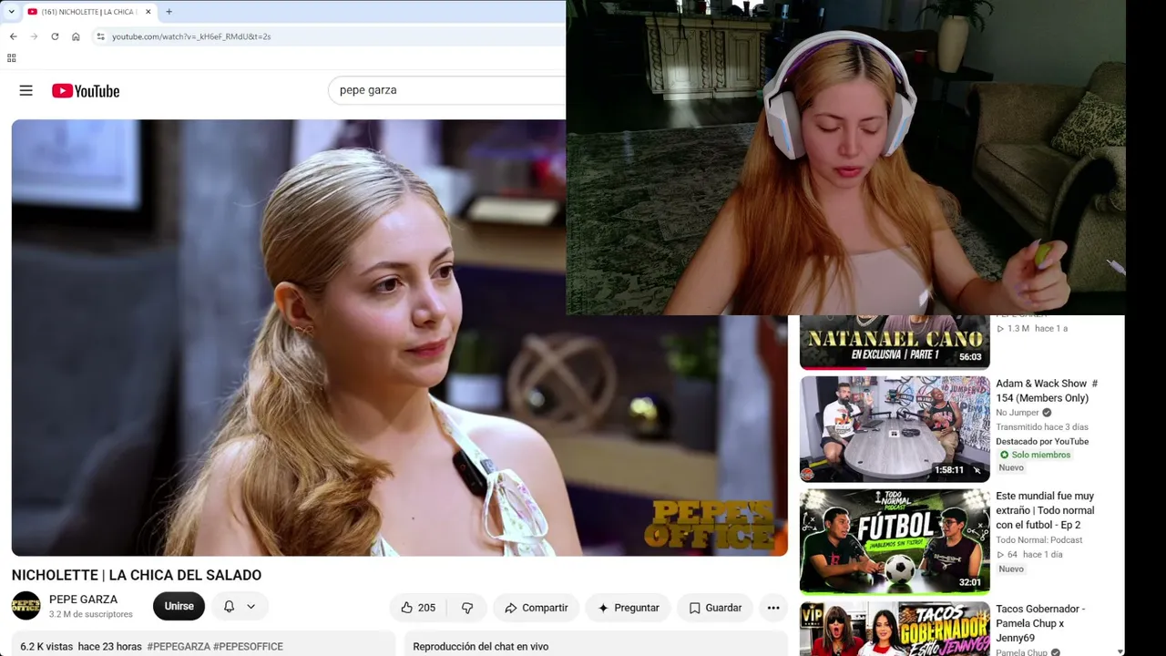The height and width of the screenshot is (656, 1166).
Task: Like the video with thumbs up
Action: pos(418,608)
